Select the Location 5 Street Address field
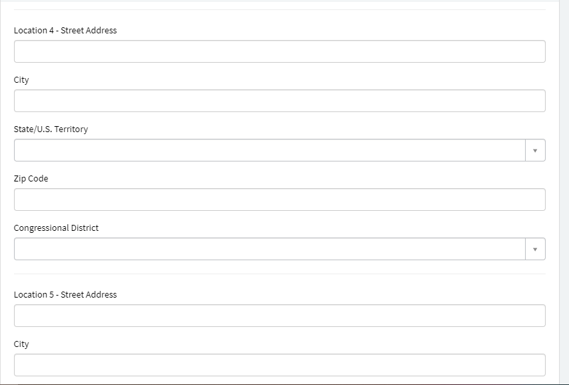The height and width of the screenshot is (385, 569). pyautogui.click(x=279, y=316)
